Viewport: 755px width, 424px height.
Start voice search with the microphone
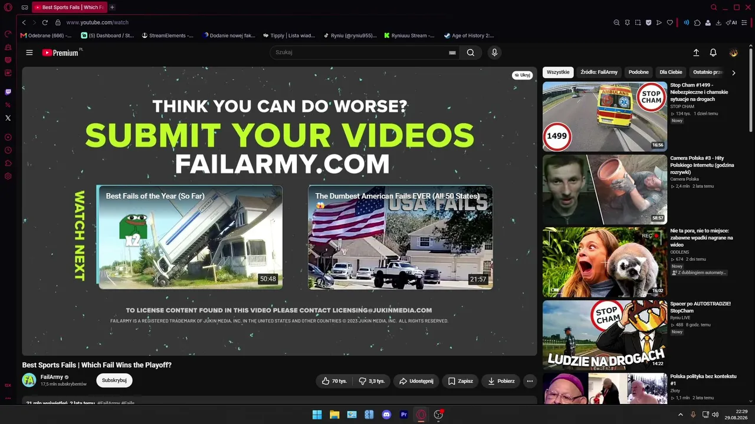pyautogui.click(x=494, y=52)
